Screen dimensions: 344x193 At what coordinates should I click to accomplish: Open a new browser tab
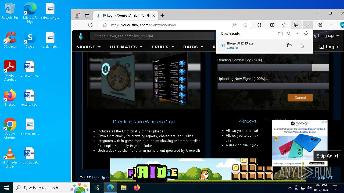pyautogui.click(x=162, y=16)
